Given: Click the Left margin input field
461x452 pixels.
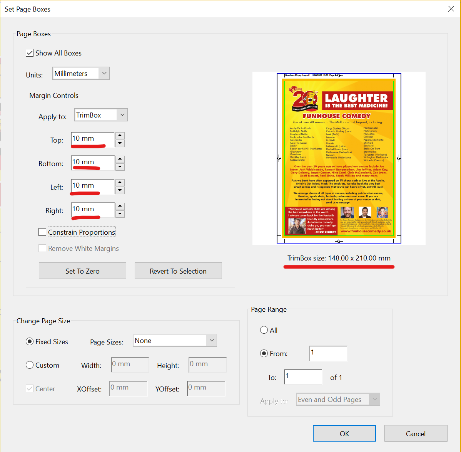Looking at the screenshot, I should pos(93,187).
